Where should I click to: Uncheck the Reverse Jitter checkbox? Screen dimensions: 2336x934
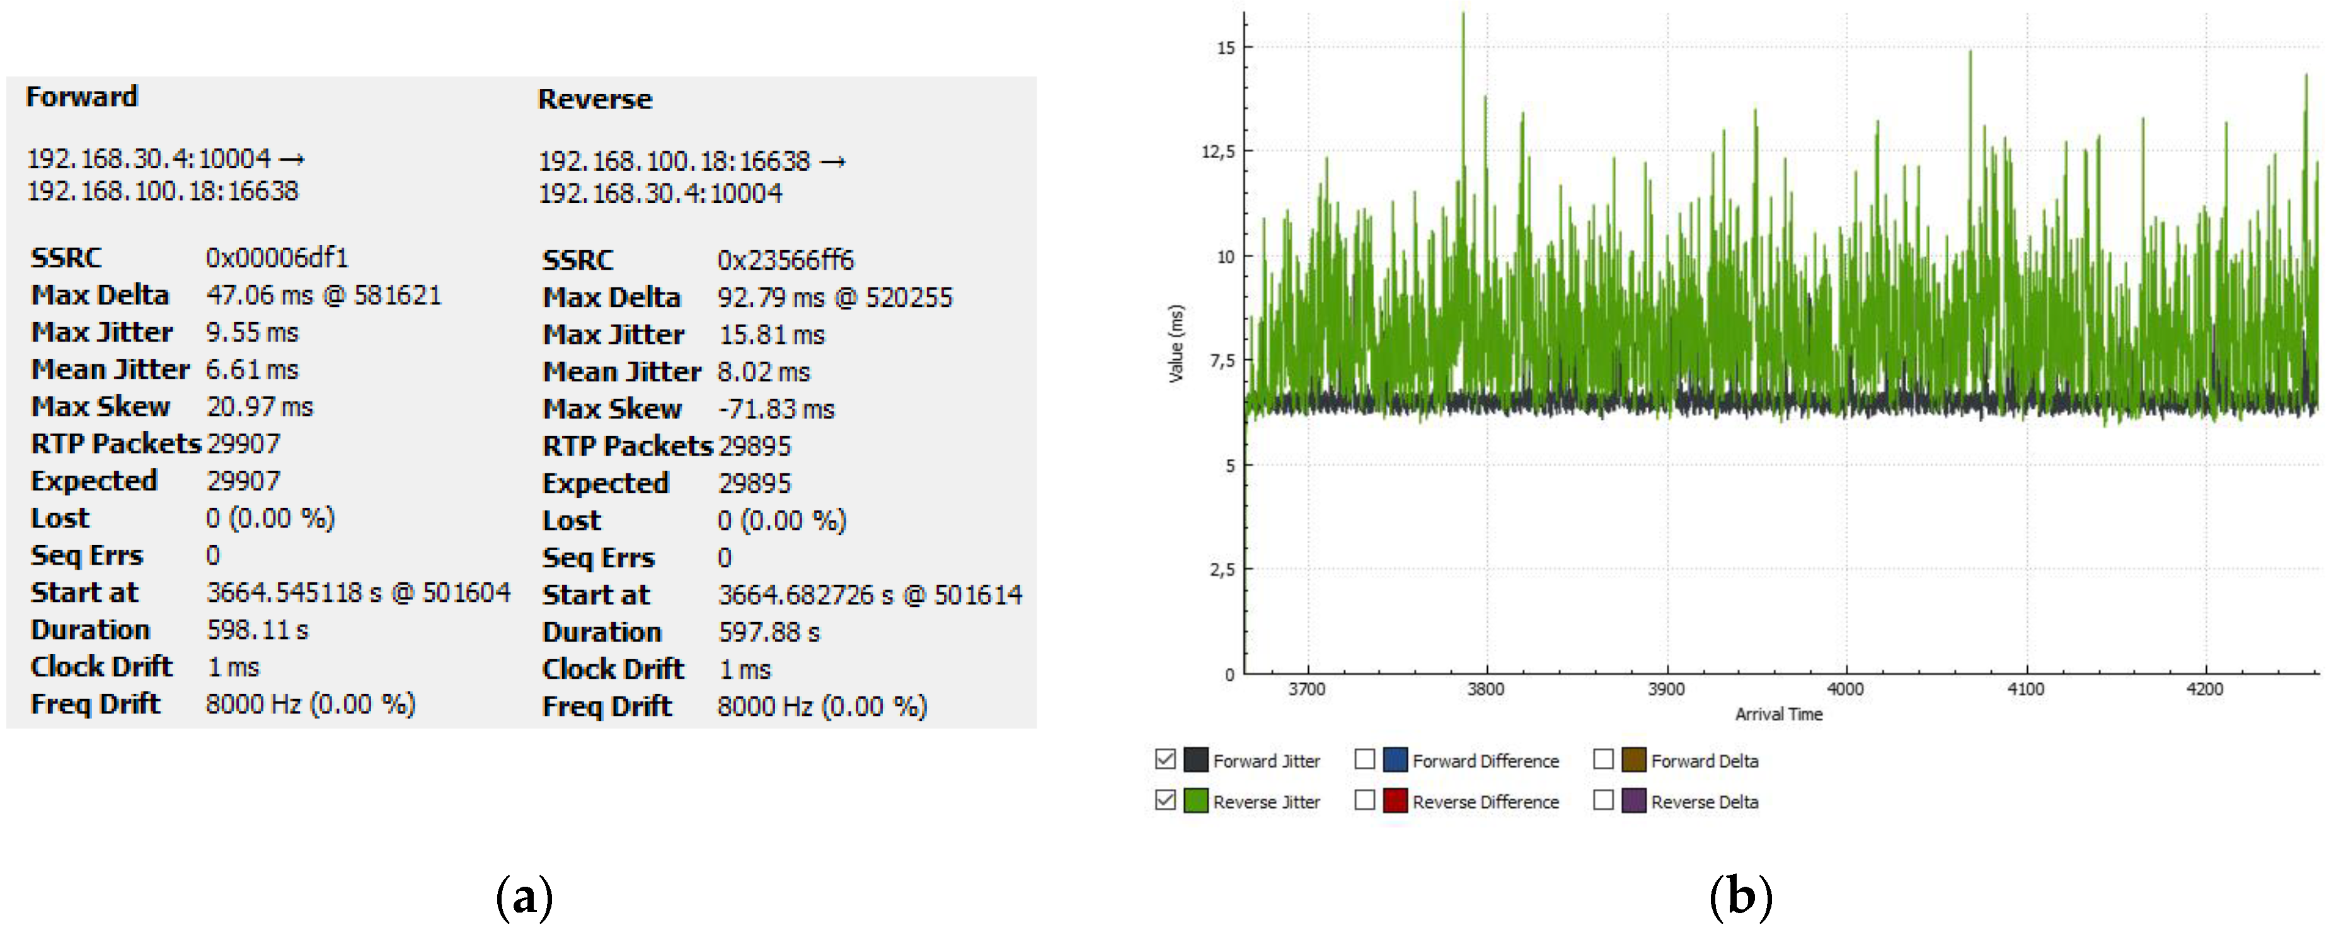(x=1165, y=800)
